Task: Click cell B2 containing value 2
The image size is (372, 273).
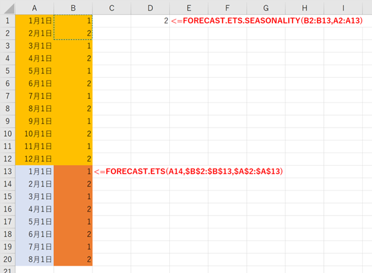Action: tap(73, 33)
